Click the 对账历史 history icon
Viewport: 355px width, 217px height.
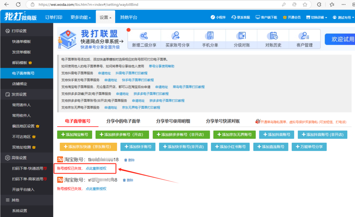pyautogui.click(x=273, y=36)
